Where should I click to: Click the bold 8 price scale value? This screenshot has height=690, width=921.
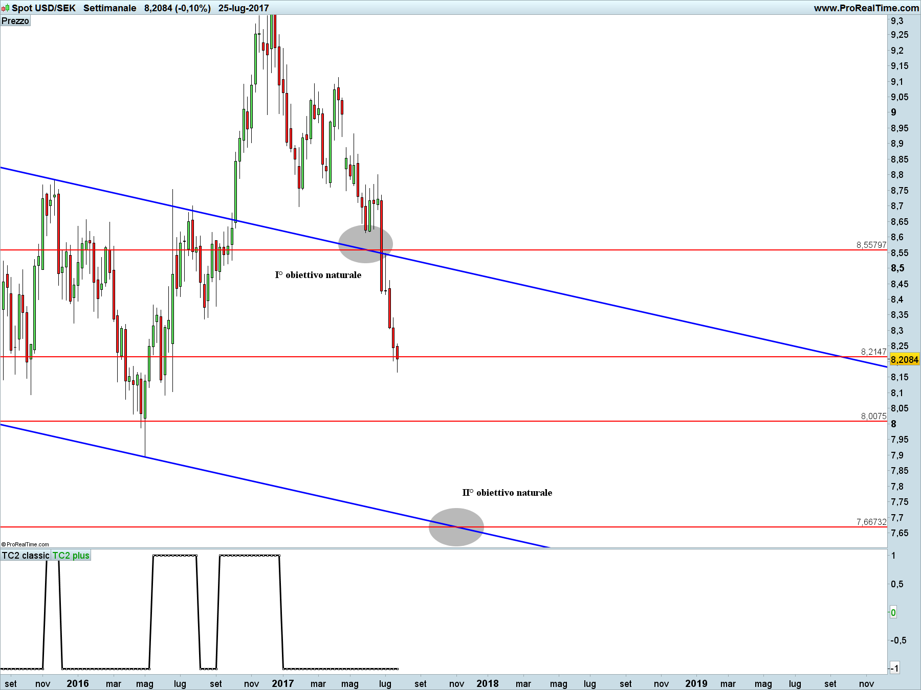894,424
